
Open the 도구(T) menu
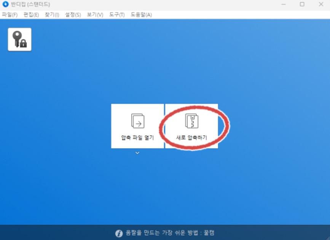pos(117,15)
